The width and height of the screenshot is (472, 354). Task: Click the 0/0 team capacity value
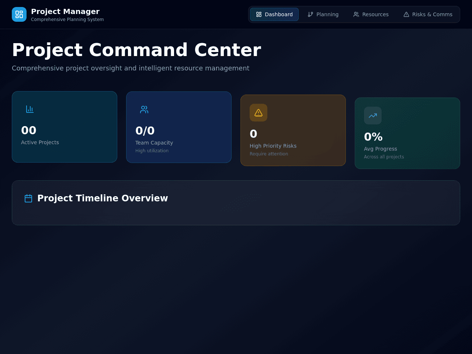(x=145, y=131)
